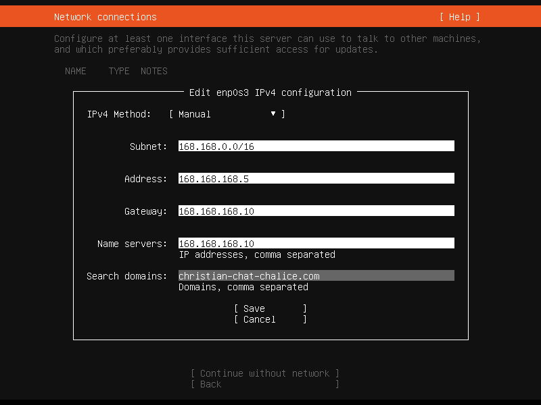541x405 pixels.
Task: Choose Continue without network
Action: (x=264, y=373)
